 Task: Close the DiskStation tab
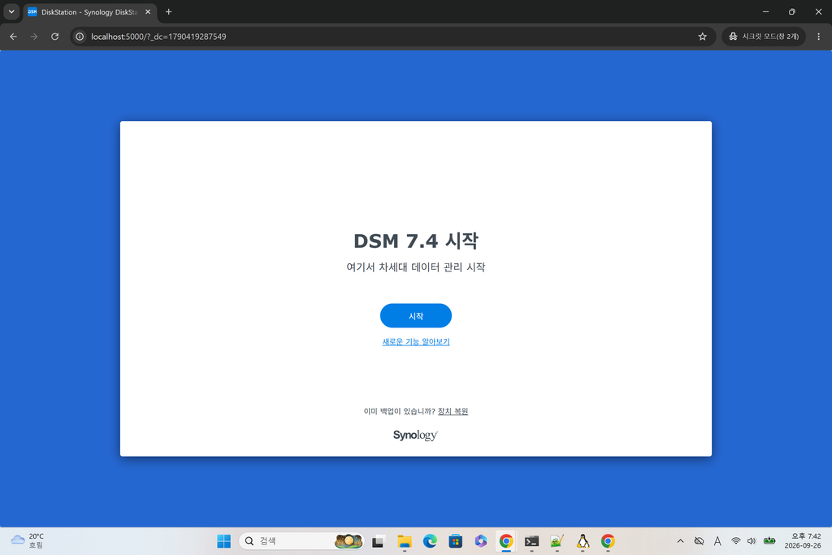tap(148, 11)
